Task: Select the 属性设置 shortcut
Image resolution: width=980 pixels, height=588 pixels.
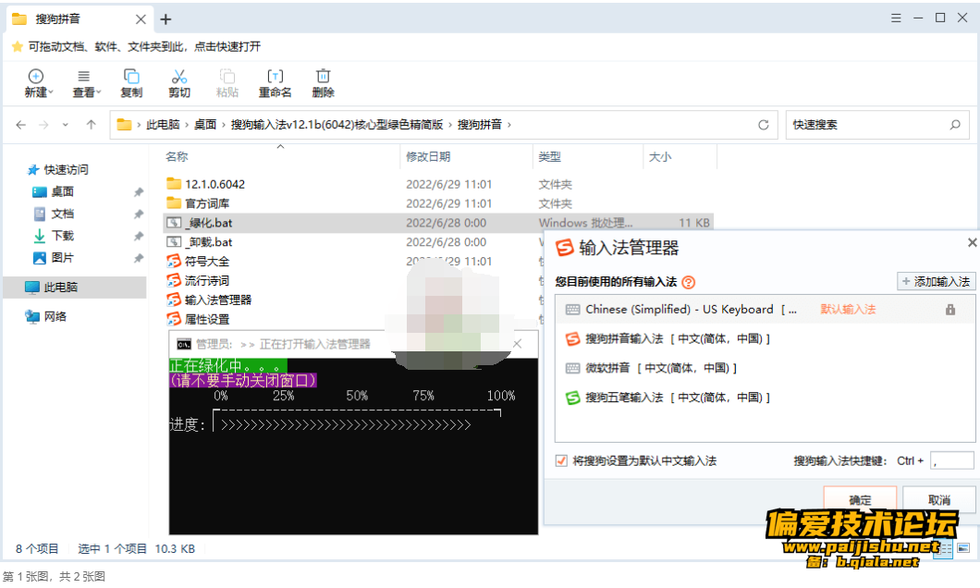Action: (198, 320)
